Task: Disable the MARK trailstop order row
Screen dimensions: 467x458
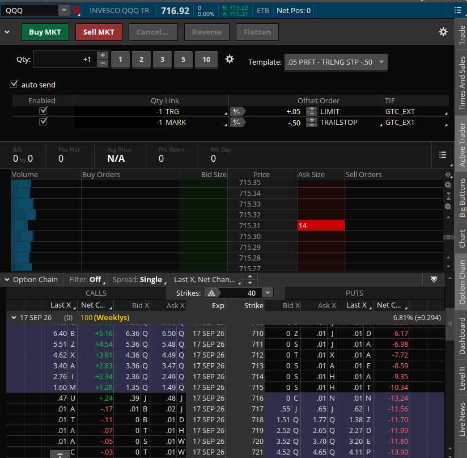Action: coord(43,121)
